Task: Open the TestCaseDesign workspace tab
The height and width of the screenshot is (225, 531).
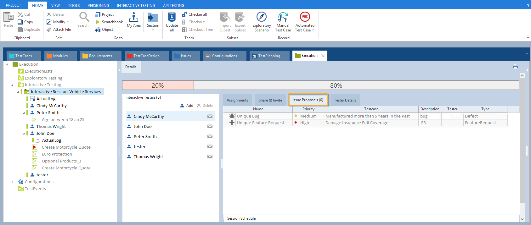Action: coord(146,56)
